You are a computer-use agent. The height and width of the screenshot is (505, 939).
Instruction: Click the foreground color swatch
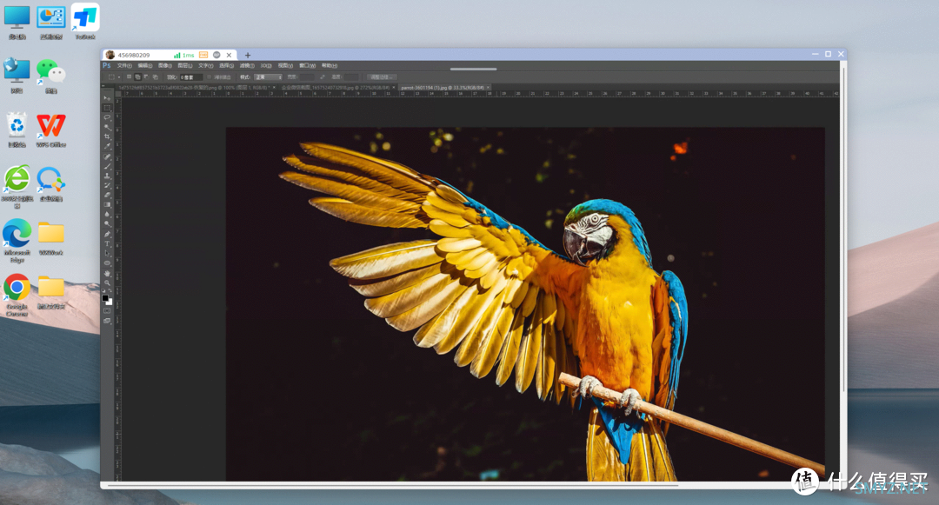click(x=105, y=298)
